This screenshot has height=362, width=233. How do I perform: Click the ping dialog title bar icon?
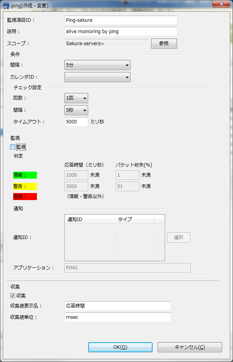point(6,5)
